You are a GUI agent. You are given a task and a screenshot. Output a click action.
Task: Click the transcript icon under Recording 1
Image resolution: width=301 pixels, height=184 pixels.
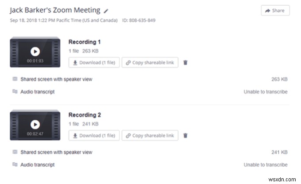pos(15,92)
